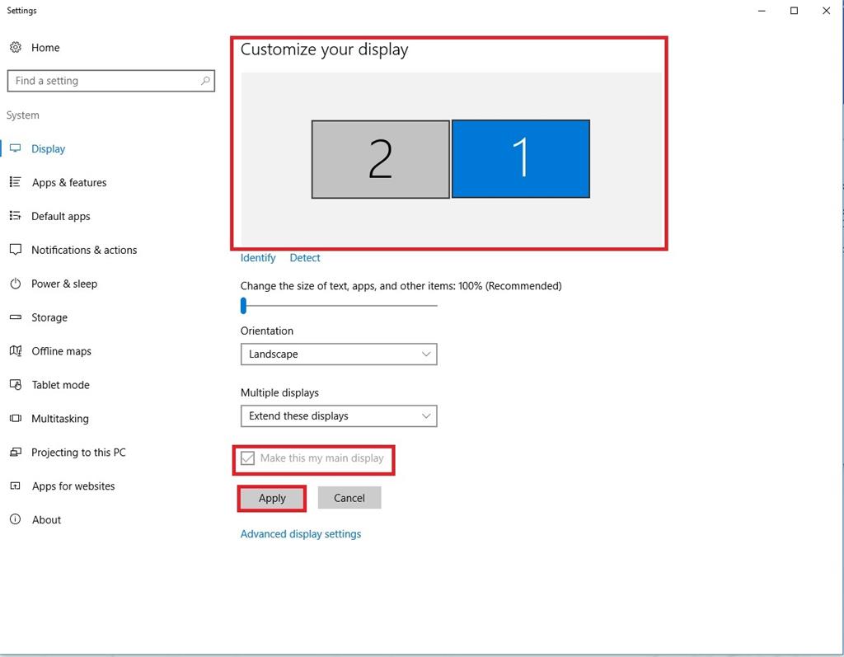Open Power & sleep page
The image size is (844, 657).
point(64,284)
